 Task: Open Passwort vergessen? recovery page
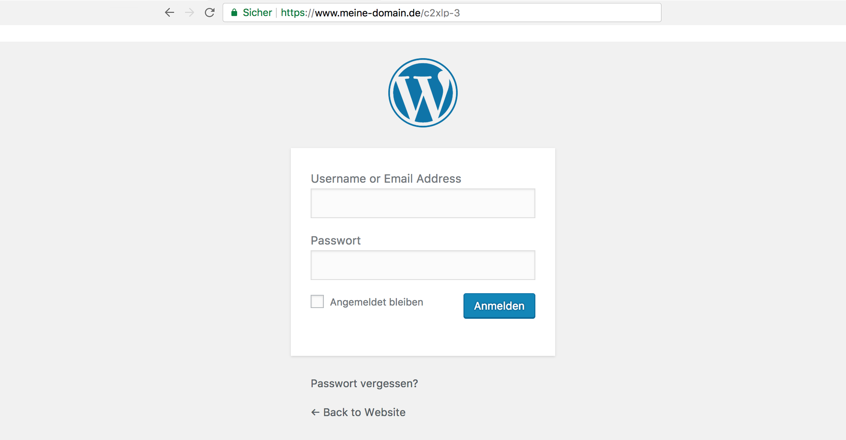pyautogui.click(x=364, y=383)
